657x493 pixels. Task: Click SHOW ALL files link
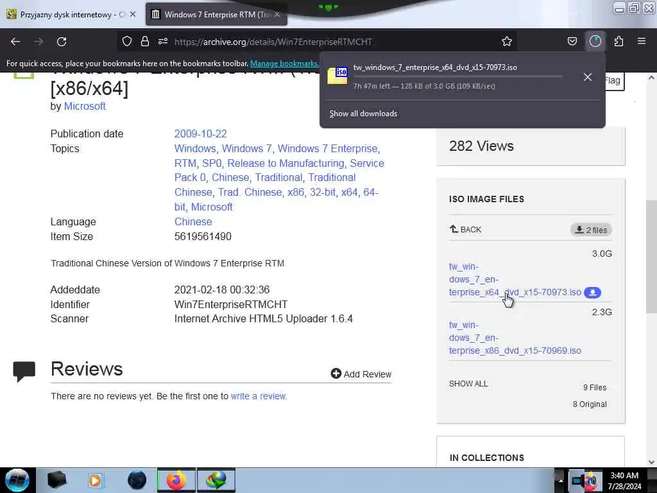coord(468,384)
